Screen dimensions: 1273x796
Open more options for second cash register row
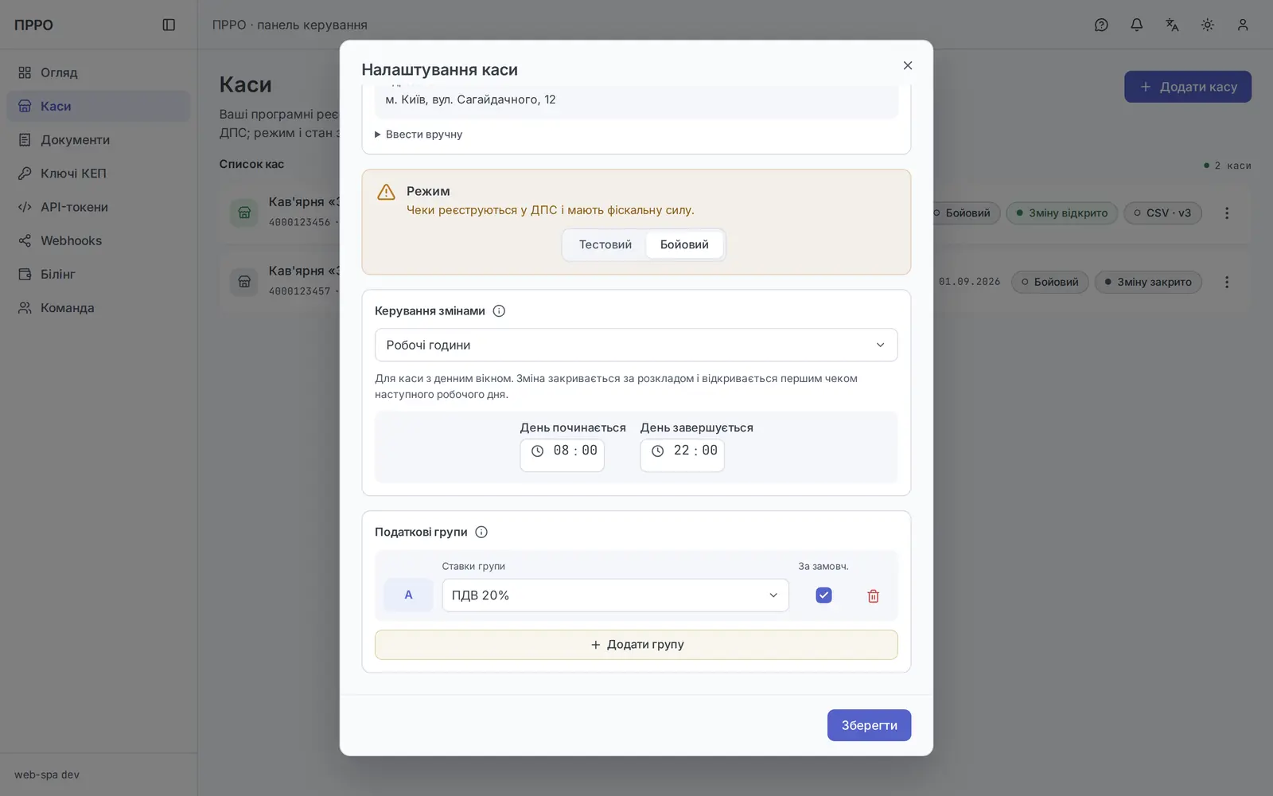[x=1227, y=282]
